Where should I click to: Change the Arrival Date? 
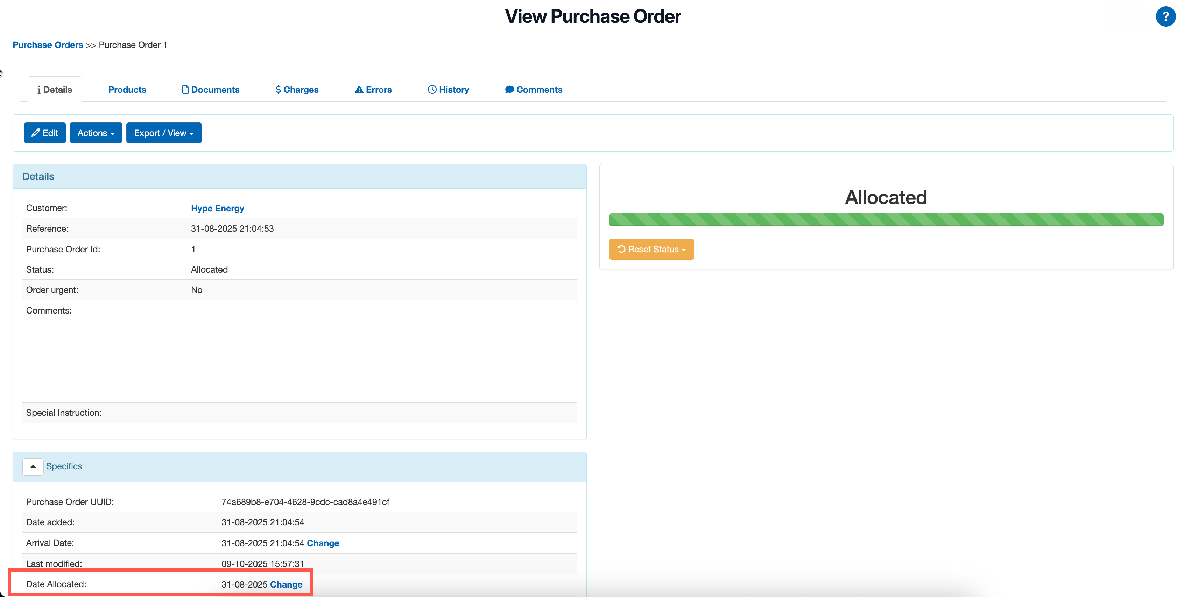click(x=323, y=543)
